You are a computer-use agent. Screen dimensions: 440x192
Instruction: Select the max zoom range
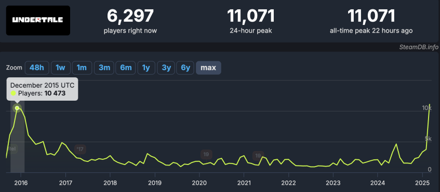[208, 68]
